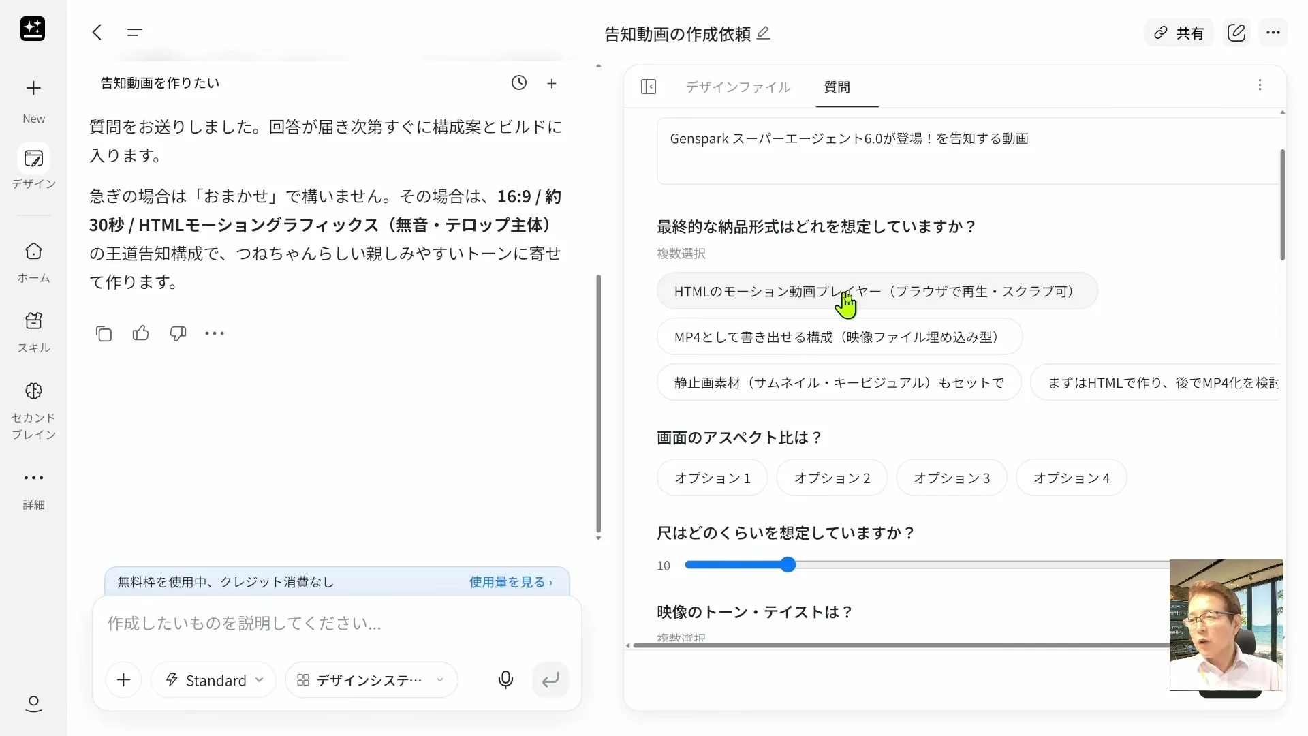Image resolution: width=1308 pixels, height=736 pixels.
Task: Choose オプション 1 for aspect ratio
Action: coord(713,478)
